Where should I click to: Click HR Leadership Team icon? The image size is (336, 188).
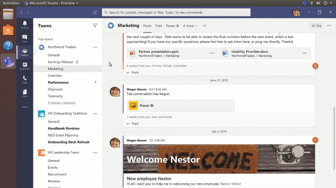point(42,152)
